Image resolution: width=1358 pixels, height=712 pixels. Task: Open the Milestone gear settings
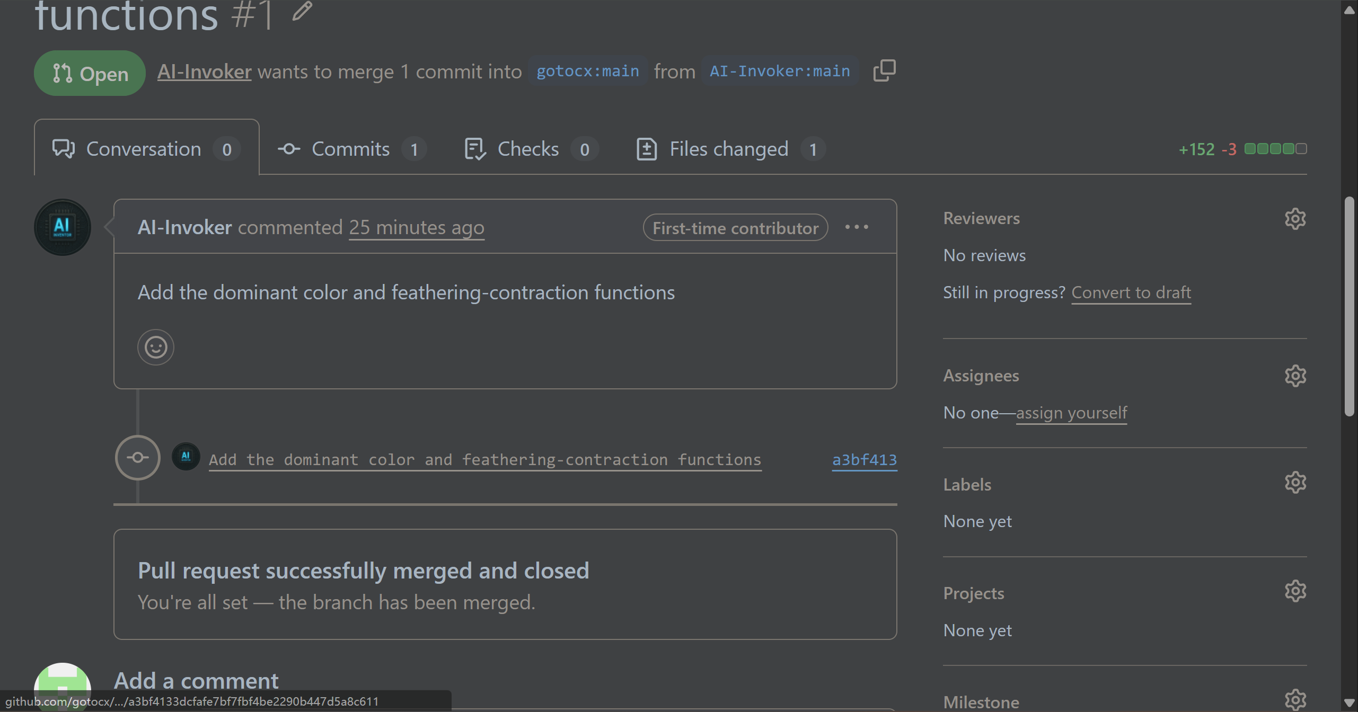pyautogui.click(x=1295, y=700)
